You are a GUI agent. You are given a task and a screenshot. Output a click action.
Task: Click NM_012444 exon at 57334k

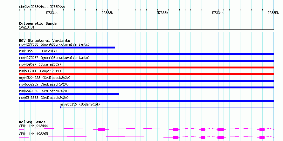pyautogui.click(x=221, y=130)
